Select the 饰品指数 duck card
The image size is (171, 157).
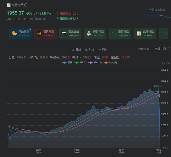(x=20, y=34)
